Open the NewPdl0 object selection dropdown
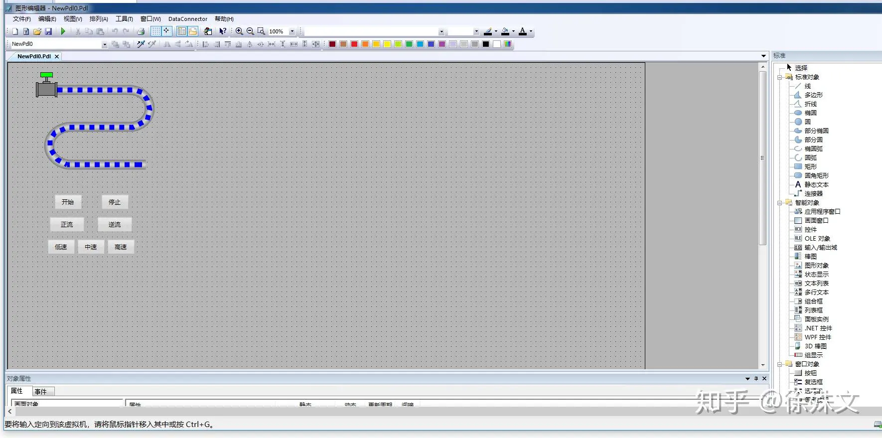The width and height of the screenshot is (882, 438). [x=104, y=44]
